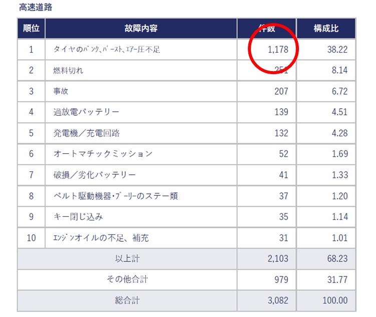376x317 pixels.
Task: Click the 総合計 grand total label
Action: point(127,300)
